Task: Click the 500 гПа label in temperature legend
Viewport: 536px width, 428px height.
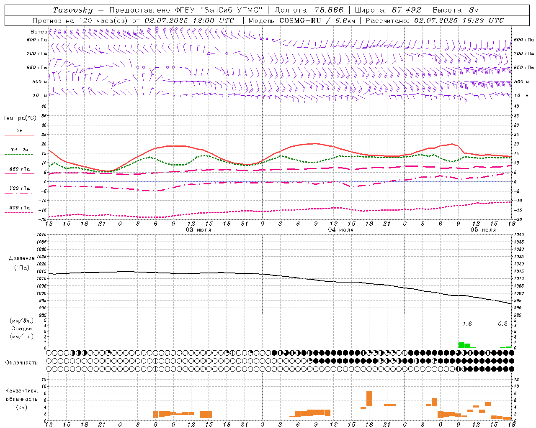Action: point(20,207)
